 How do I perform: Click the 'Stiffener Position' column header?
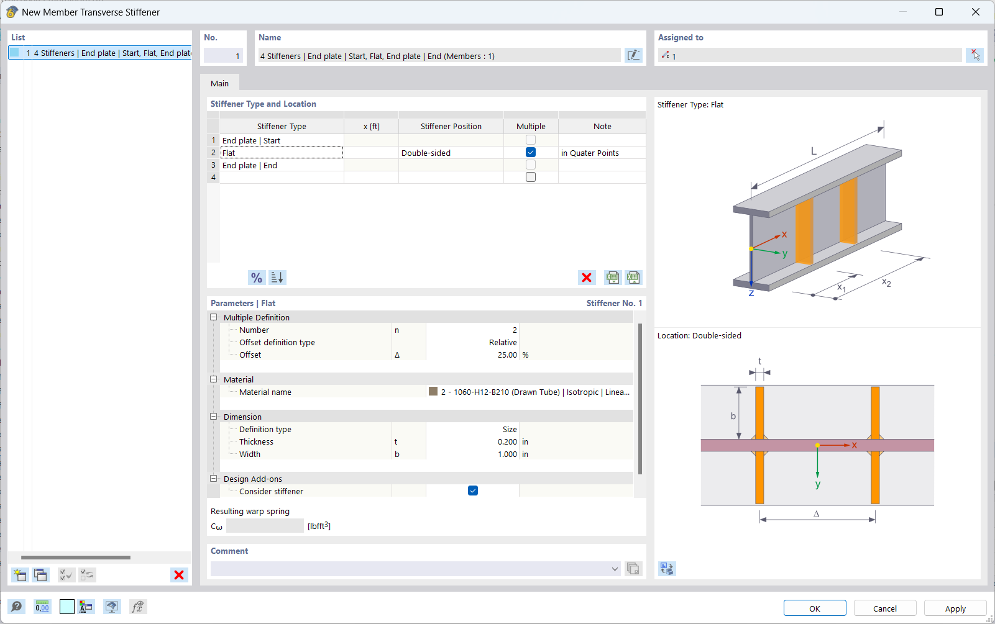pyautogui.click(x=451, y=126)
